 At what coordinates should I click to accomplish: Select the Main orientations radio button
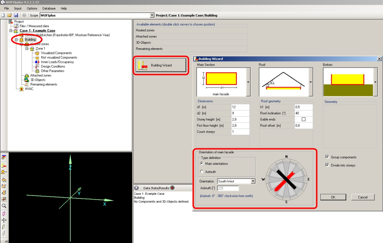coord(201,163)
